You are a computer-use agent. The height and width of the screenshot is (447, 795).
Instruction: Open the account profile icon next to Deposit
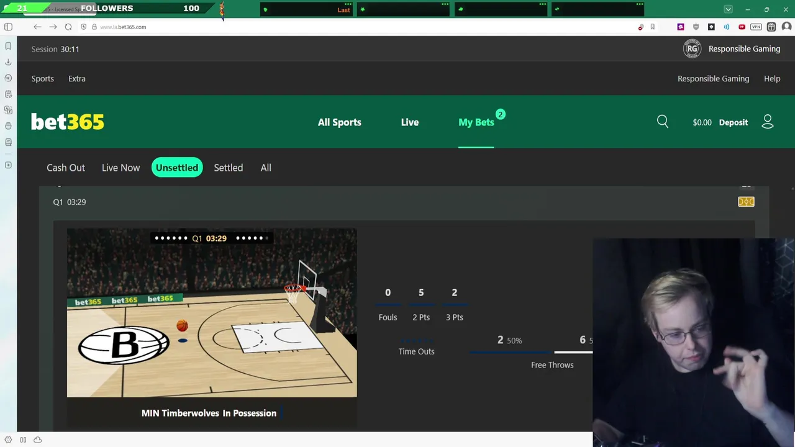coord(768,122)
